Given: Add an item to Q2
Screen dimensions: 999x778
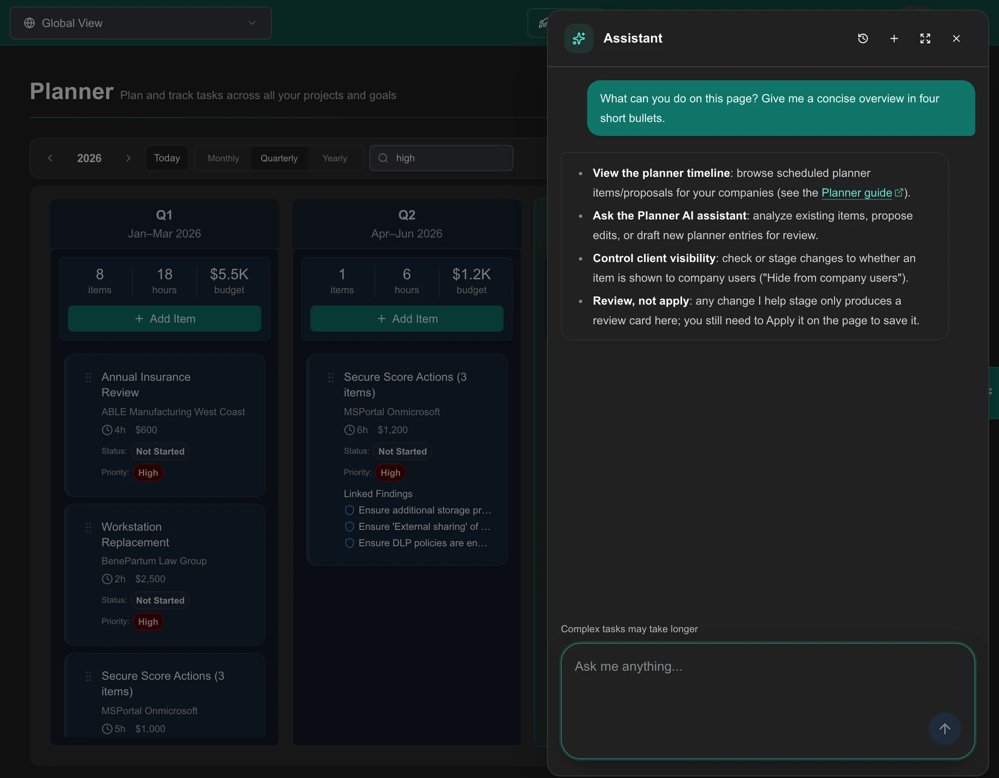Looking at the screenshot, I should pos(407,318).
